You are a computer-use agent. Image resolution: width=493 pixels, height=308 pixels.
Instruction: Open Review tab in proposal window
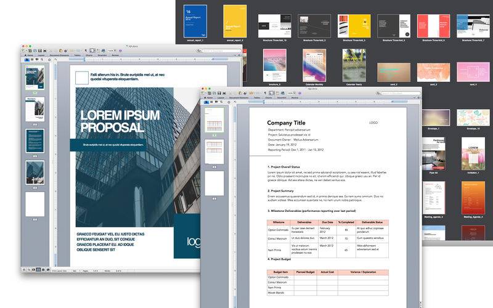[x=115, y=55]
